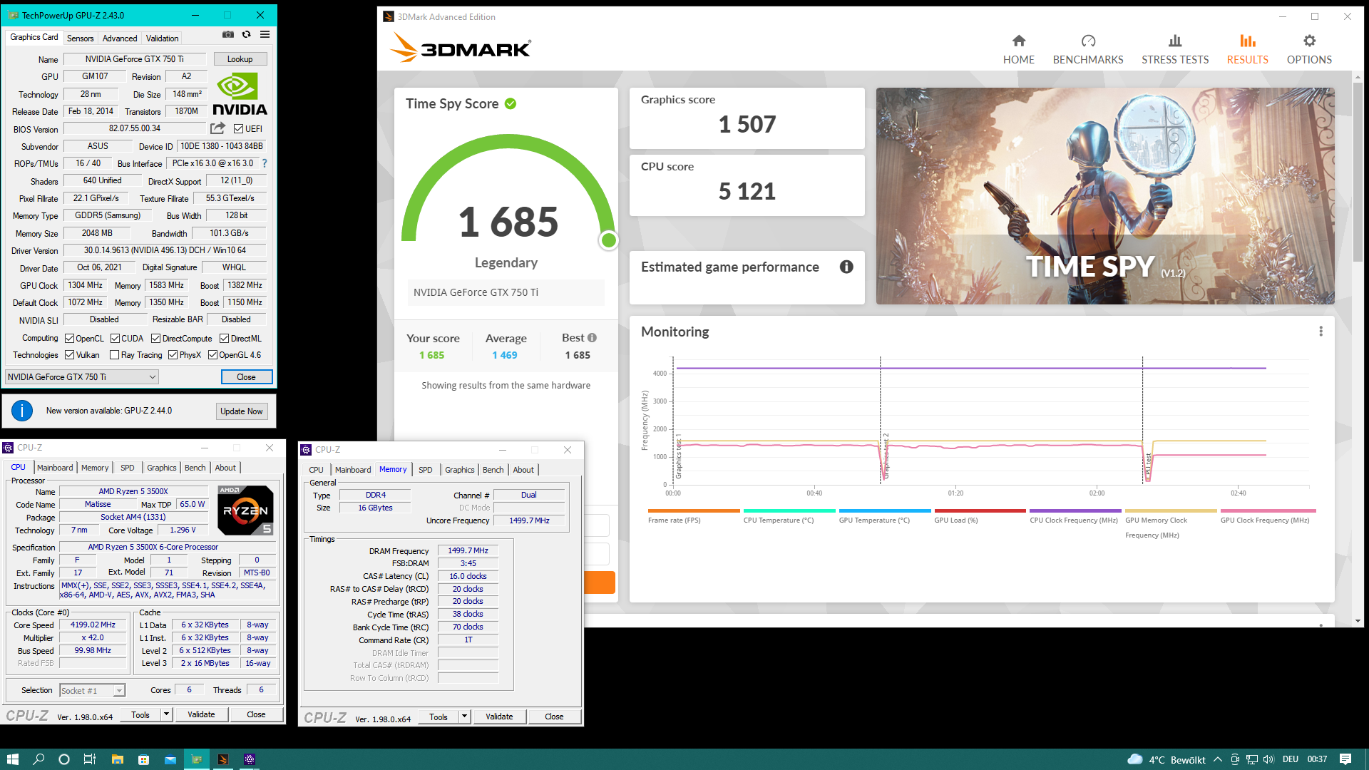Expand Tools dropdown arrow in Memory CPU-Z window

pyautogui.click(x=464, y=717)
